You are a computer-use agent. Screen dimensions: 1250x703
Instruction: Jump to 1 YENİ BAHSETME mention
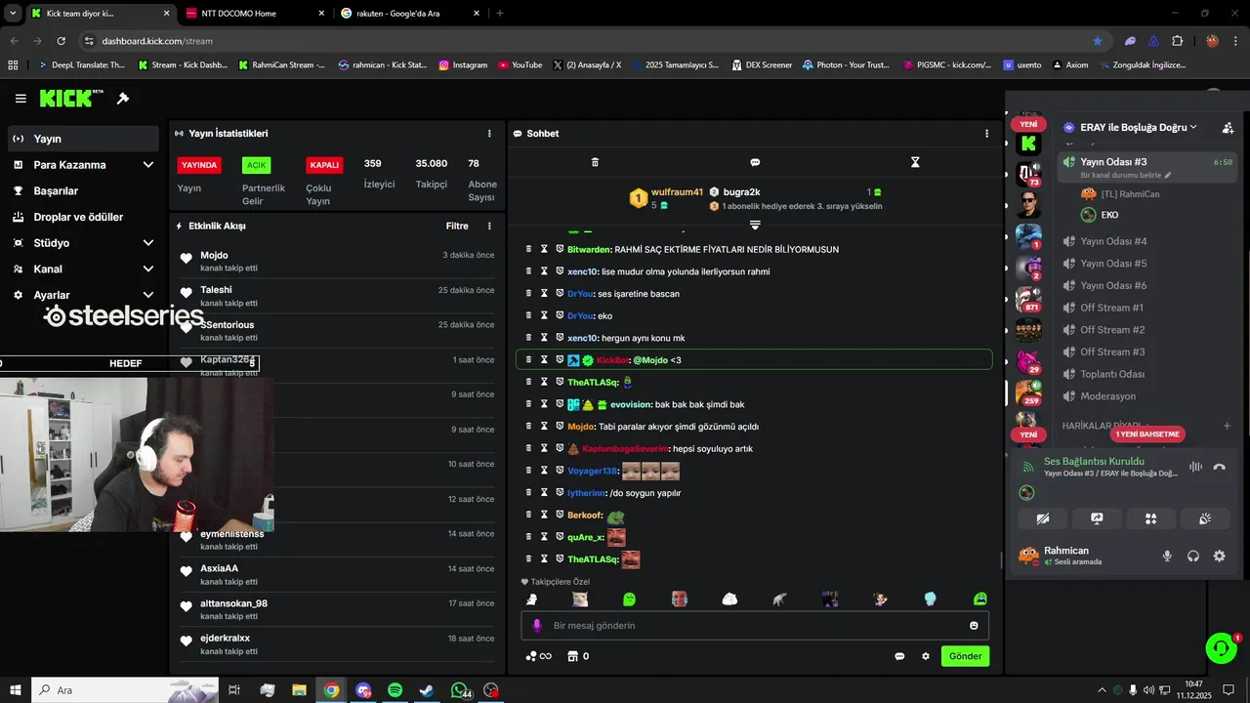(1147, 434)
